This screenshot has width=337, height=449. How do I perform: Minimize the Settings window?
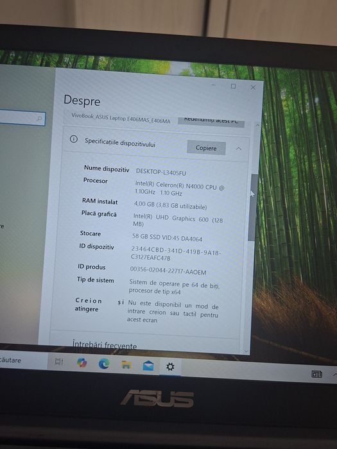pyautogui.click(x=214, y=85)
